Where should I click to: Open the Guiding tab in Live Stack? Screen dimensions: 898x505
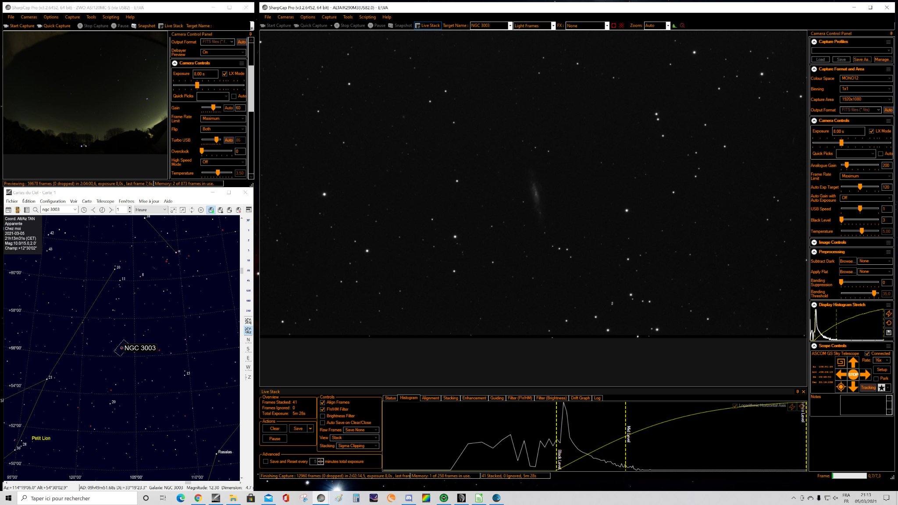coord(497,398)
